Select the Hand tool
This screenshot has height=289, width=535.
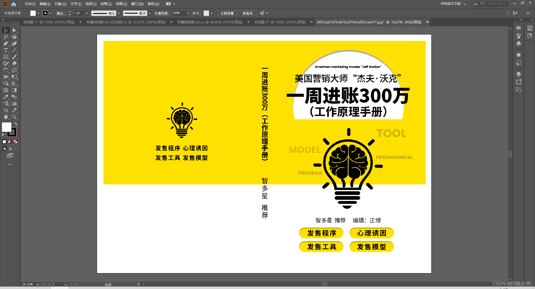pos(6,117)
